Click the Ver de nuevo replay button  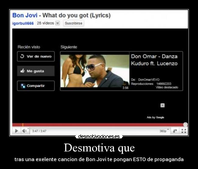tap(36, 56)
